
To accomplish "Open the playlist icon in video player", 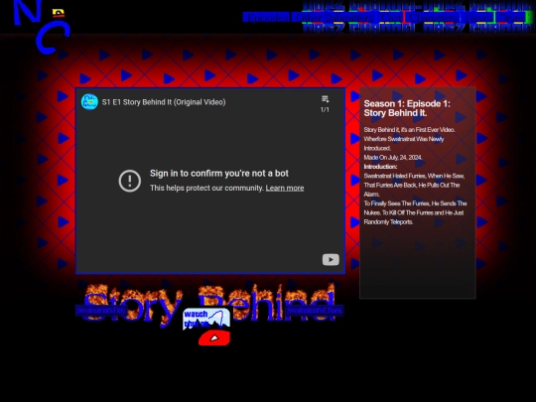I will click(326, 99).
